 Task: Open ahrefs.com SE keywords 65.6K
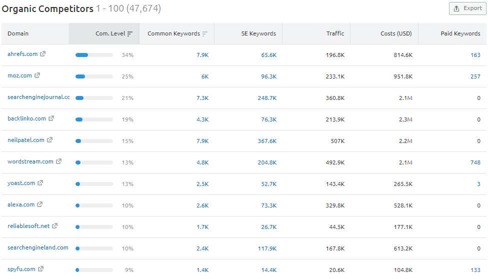pos(269,55)
